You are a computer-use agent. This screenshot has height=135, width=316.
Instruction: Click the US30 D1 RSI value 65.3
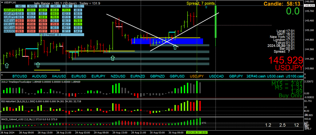[x=78, y=24]
